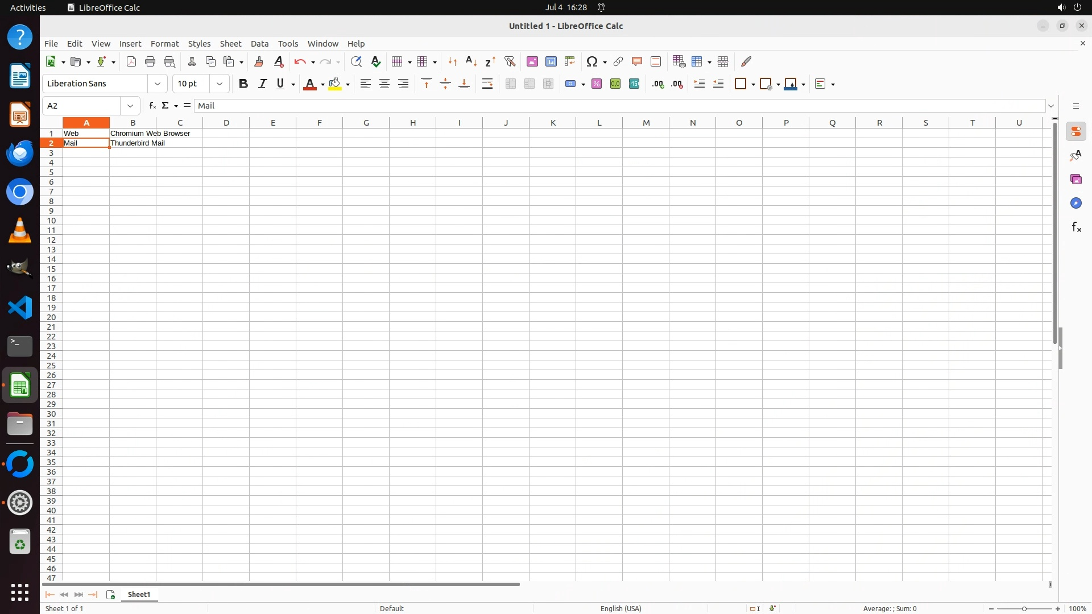This screenshot has height=614, width=1092.
Task: Open the font size dropdown list
Action: click(x=220, y=84)
